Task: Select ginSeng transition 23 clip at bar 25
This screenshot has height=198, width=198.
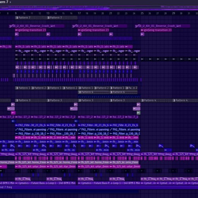Action: (x=156, y=30)
